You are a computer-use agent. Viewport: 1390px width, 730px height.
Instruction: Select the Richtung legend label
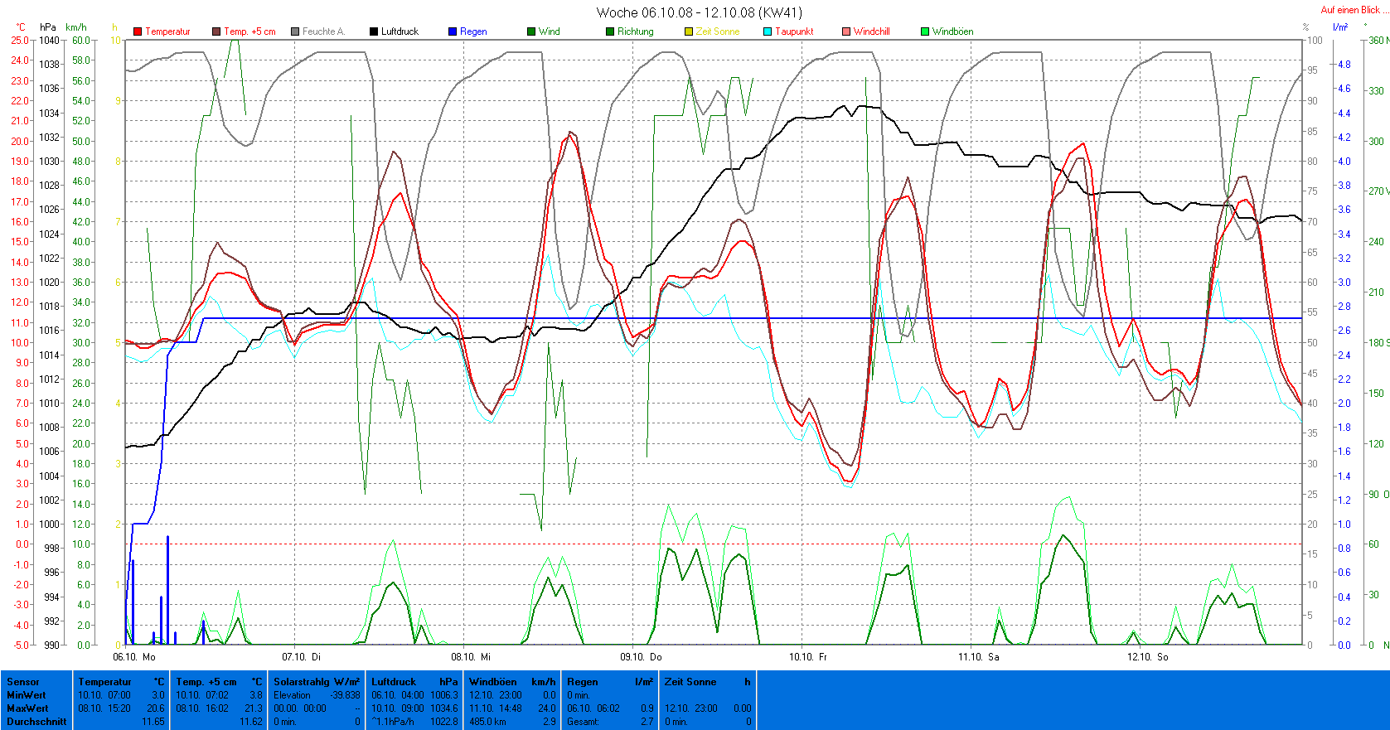click(x=635, y=31)
